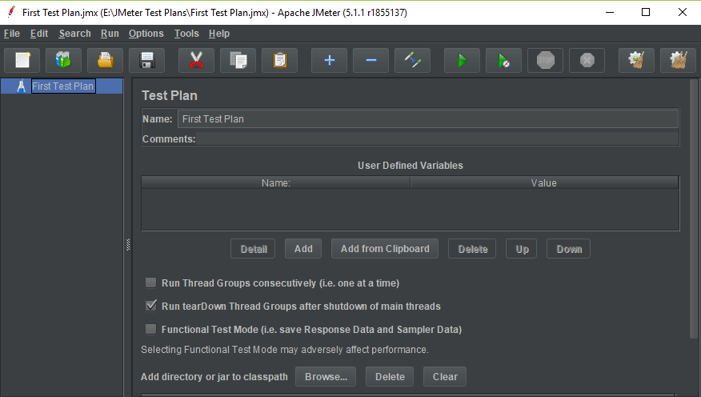Open the Run menu
The image size is (701, 397).
[x=110, y=34]
